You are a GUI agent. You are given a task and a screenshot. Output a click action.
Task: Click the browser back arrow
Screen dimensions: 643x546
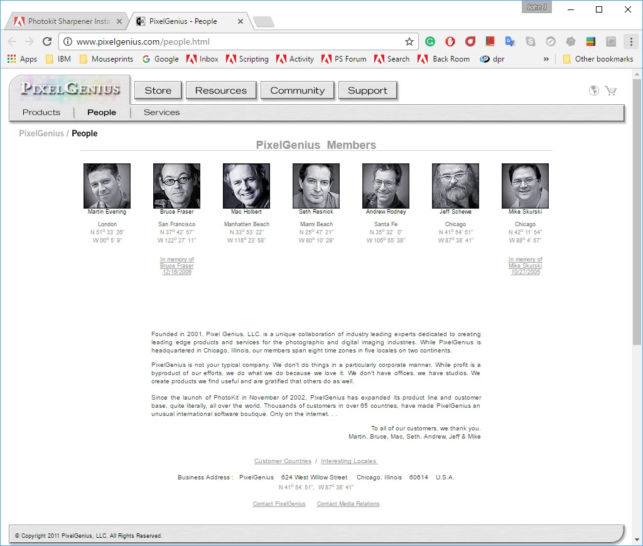click(x=12, y=41)
